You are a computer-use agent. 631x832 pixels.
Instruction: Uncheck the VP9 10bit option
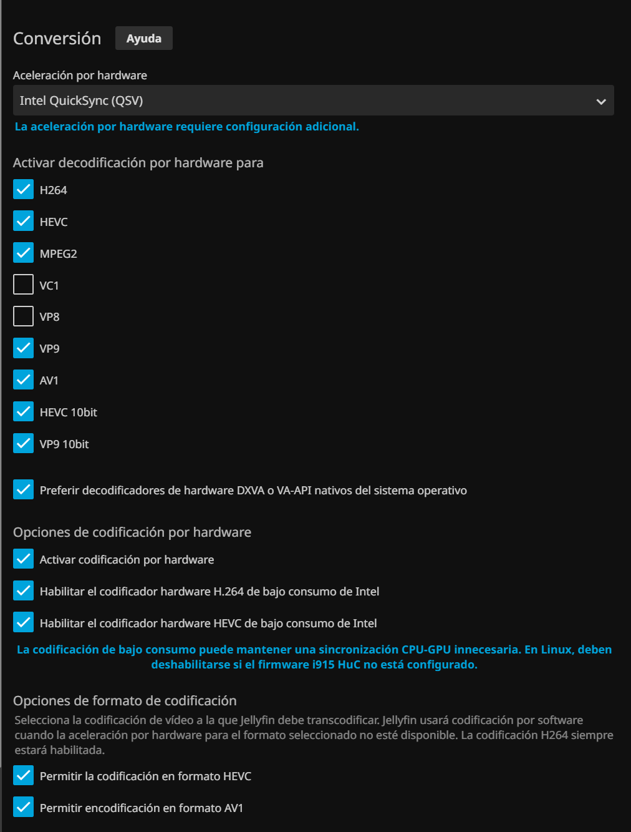point(24,444)
